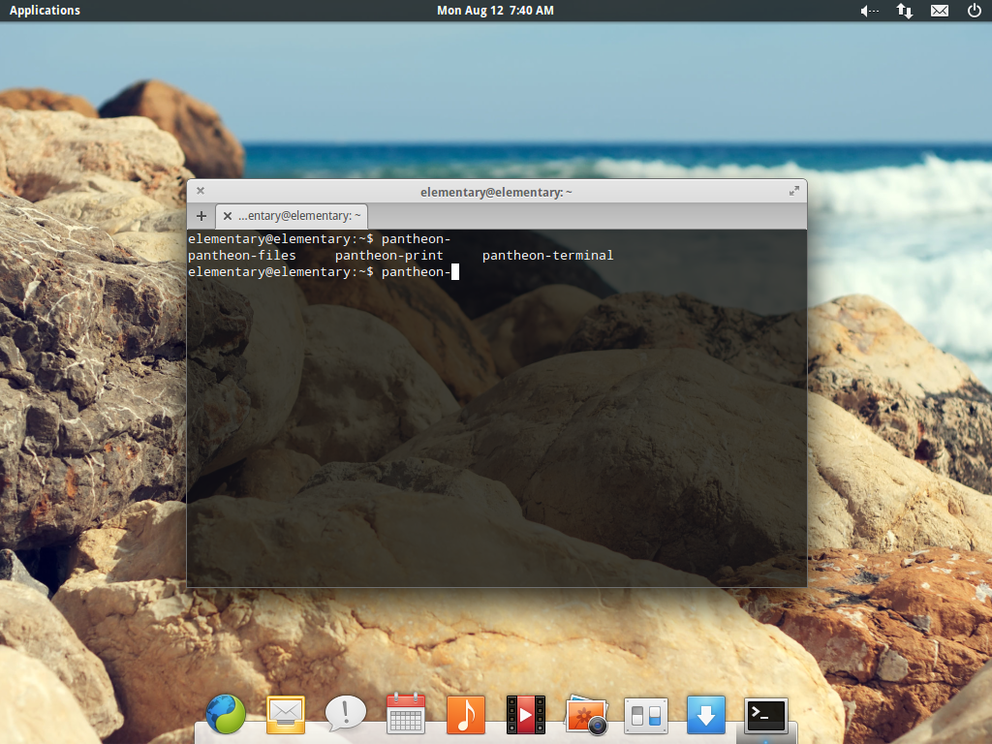Close the terminal window
The height and width of the screenshot is (744, 992).
pyautogui.click(x=201, y=191)
